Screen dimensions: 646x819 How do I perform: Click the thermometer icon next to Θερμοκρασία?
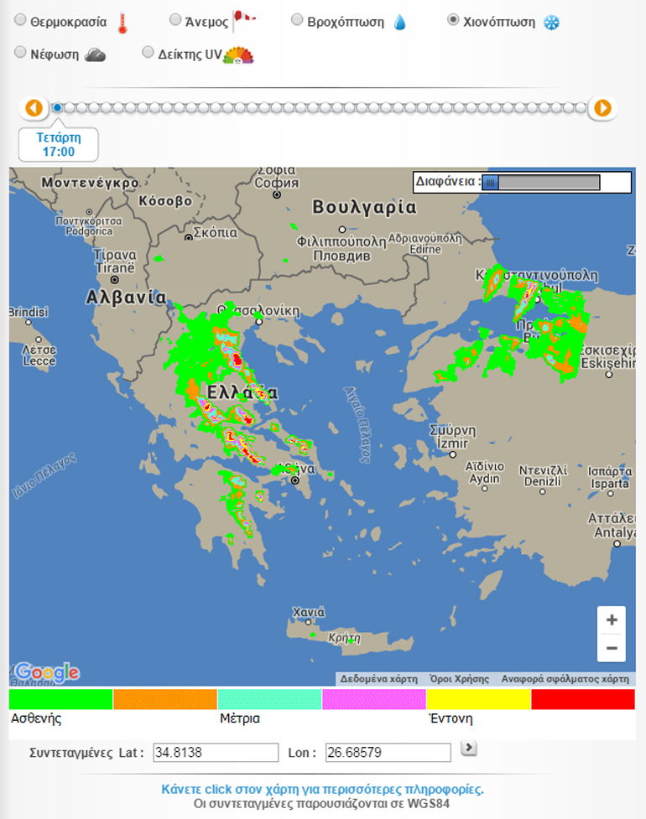point(122,23)
